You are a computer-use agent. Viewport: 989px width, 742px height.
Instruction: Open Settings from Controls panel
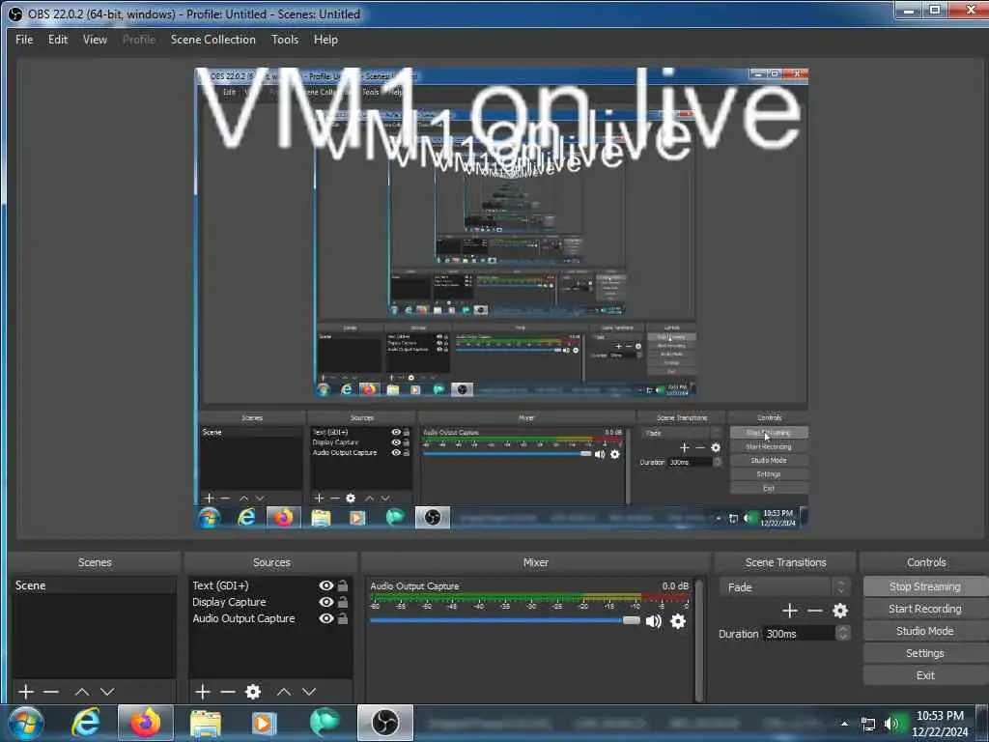pos(924,653)
